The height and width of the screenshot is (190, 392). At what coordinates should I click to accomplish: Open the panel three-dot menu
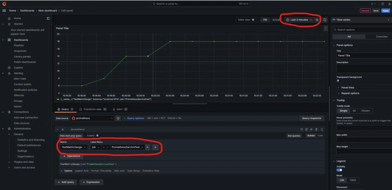326,29
